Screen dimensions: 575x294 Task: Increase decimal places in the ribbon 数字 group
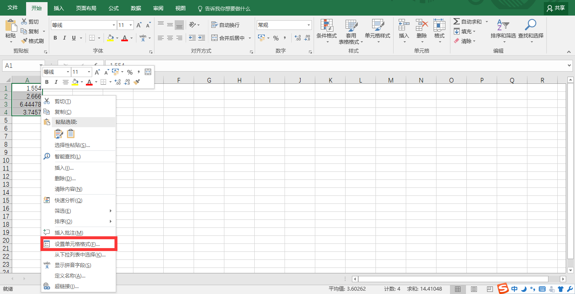click(298, 38)
